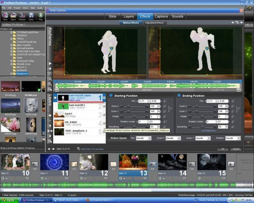
Task: Add a keyframe with the plus icon
Action: 50,69
